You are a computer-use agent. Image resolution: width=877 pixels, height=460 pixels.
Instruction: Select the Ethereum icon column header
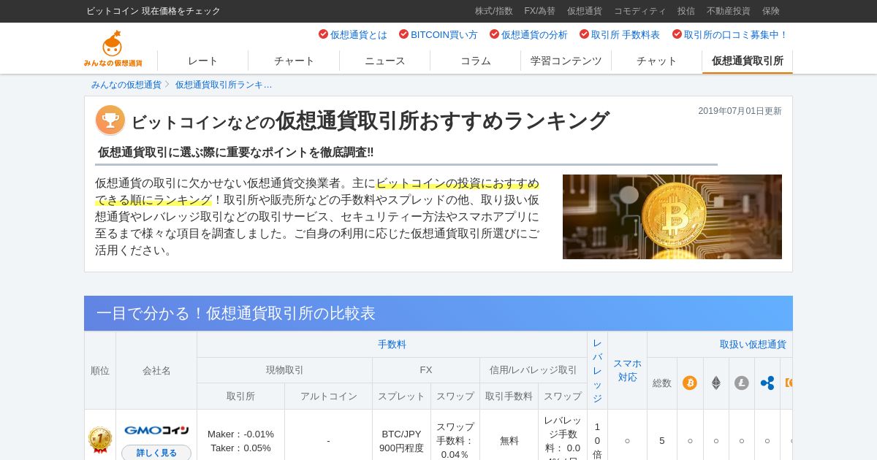pyautogui.click(x=716, y=383)
